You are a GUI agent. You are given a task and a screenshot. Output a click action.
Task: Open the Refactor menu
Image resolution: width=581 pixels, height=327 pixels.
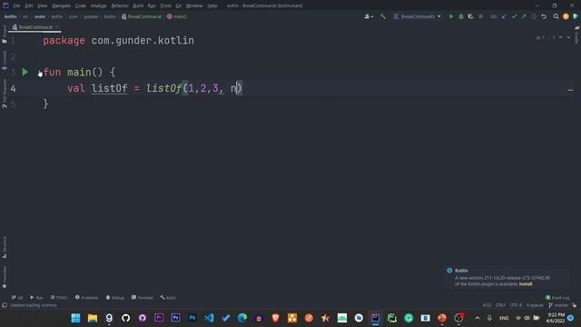[120, 5]
